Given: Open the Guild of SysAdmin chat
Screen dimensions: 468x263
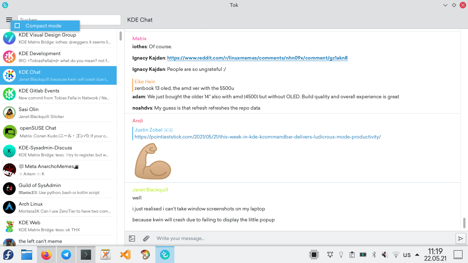Looking at the screenshot, I should pyautogui.click(x=58, y=189).
